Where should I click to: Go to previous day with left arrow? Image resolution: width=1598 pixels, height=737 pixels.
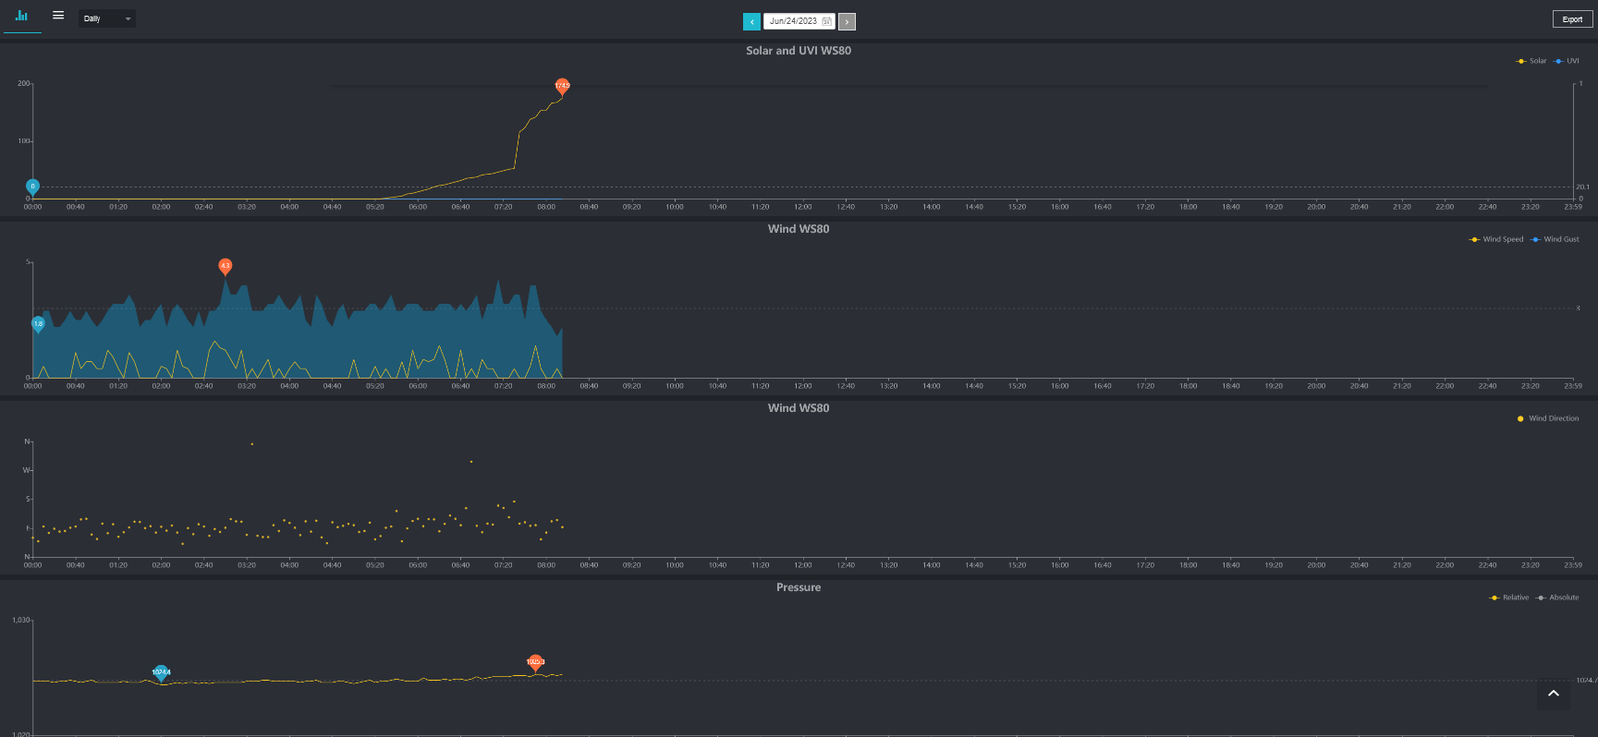coord(751,21)
